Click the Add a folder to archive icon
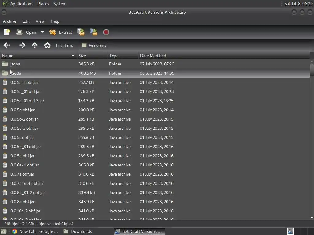The image size is (314, 235). 93,32
